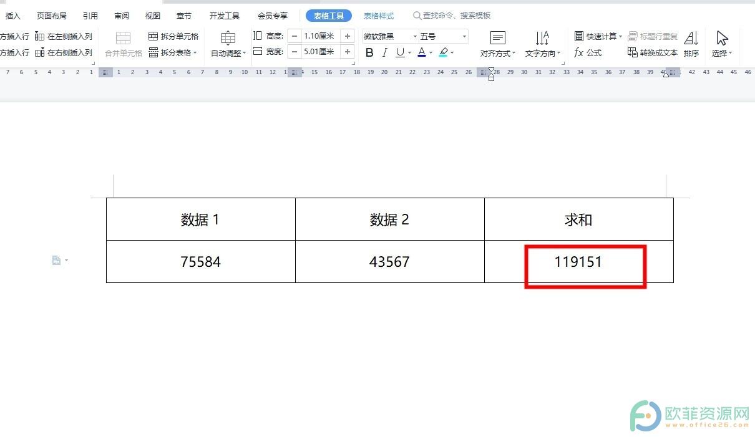Click the header cell 数据 2

tap(390, 219)
